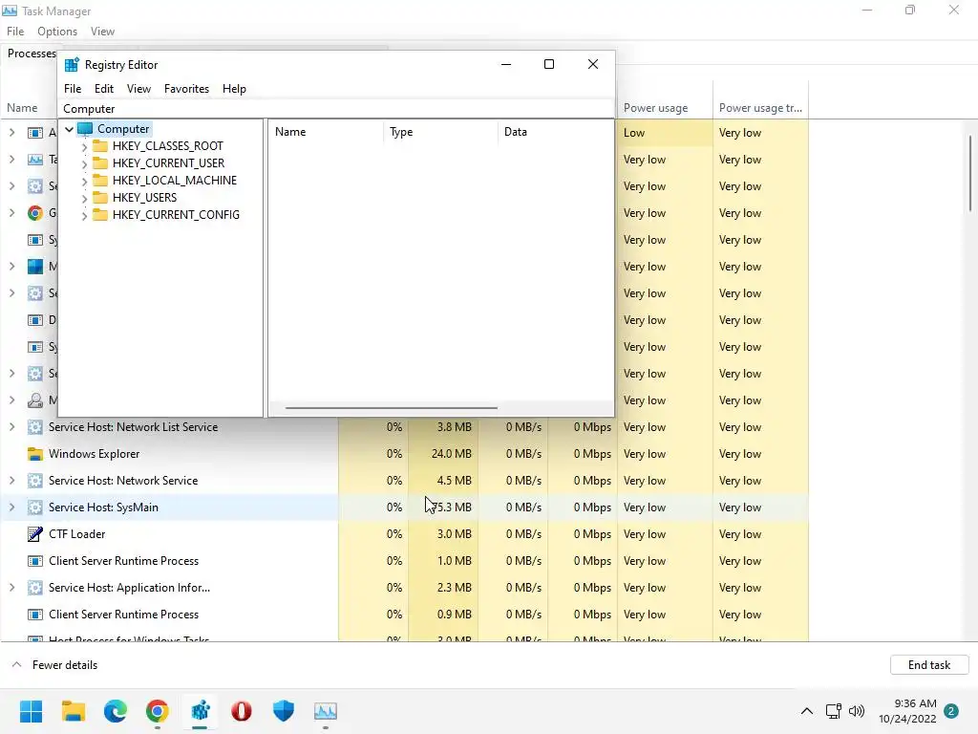Expand HKEY_CLASSES_ROOT registry key
Viewport: 978px width, 734px height.
pos(84,147)
